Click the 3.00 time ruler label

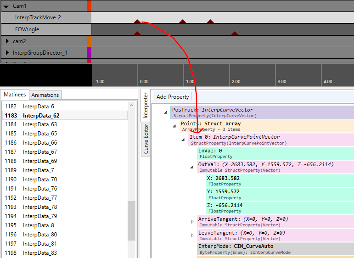tap(282, 81)
